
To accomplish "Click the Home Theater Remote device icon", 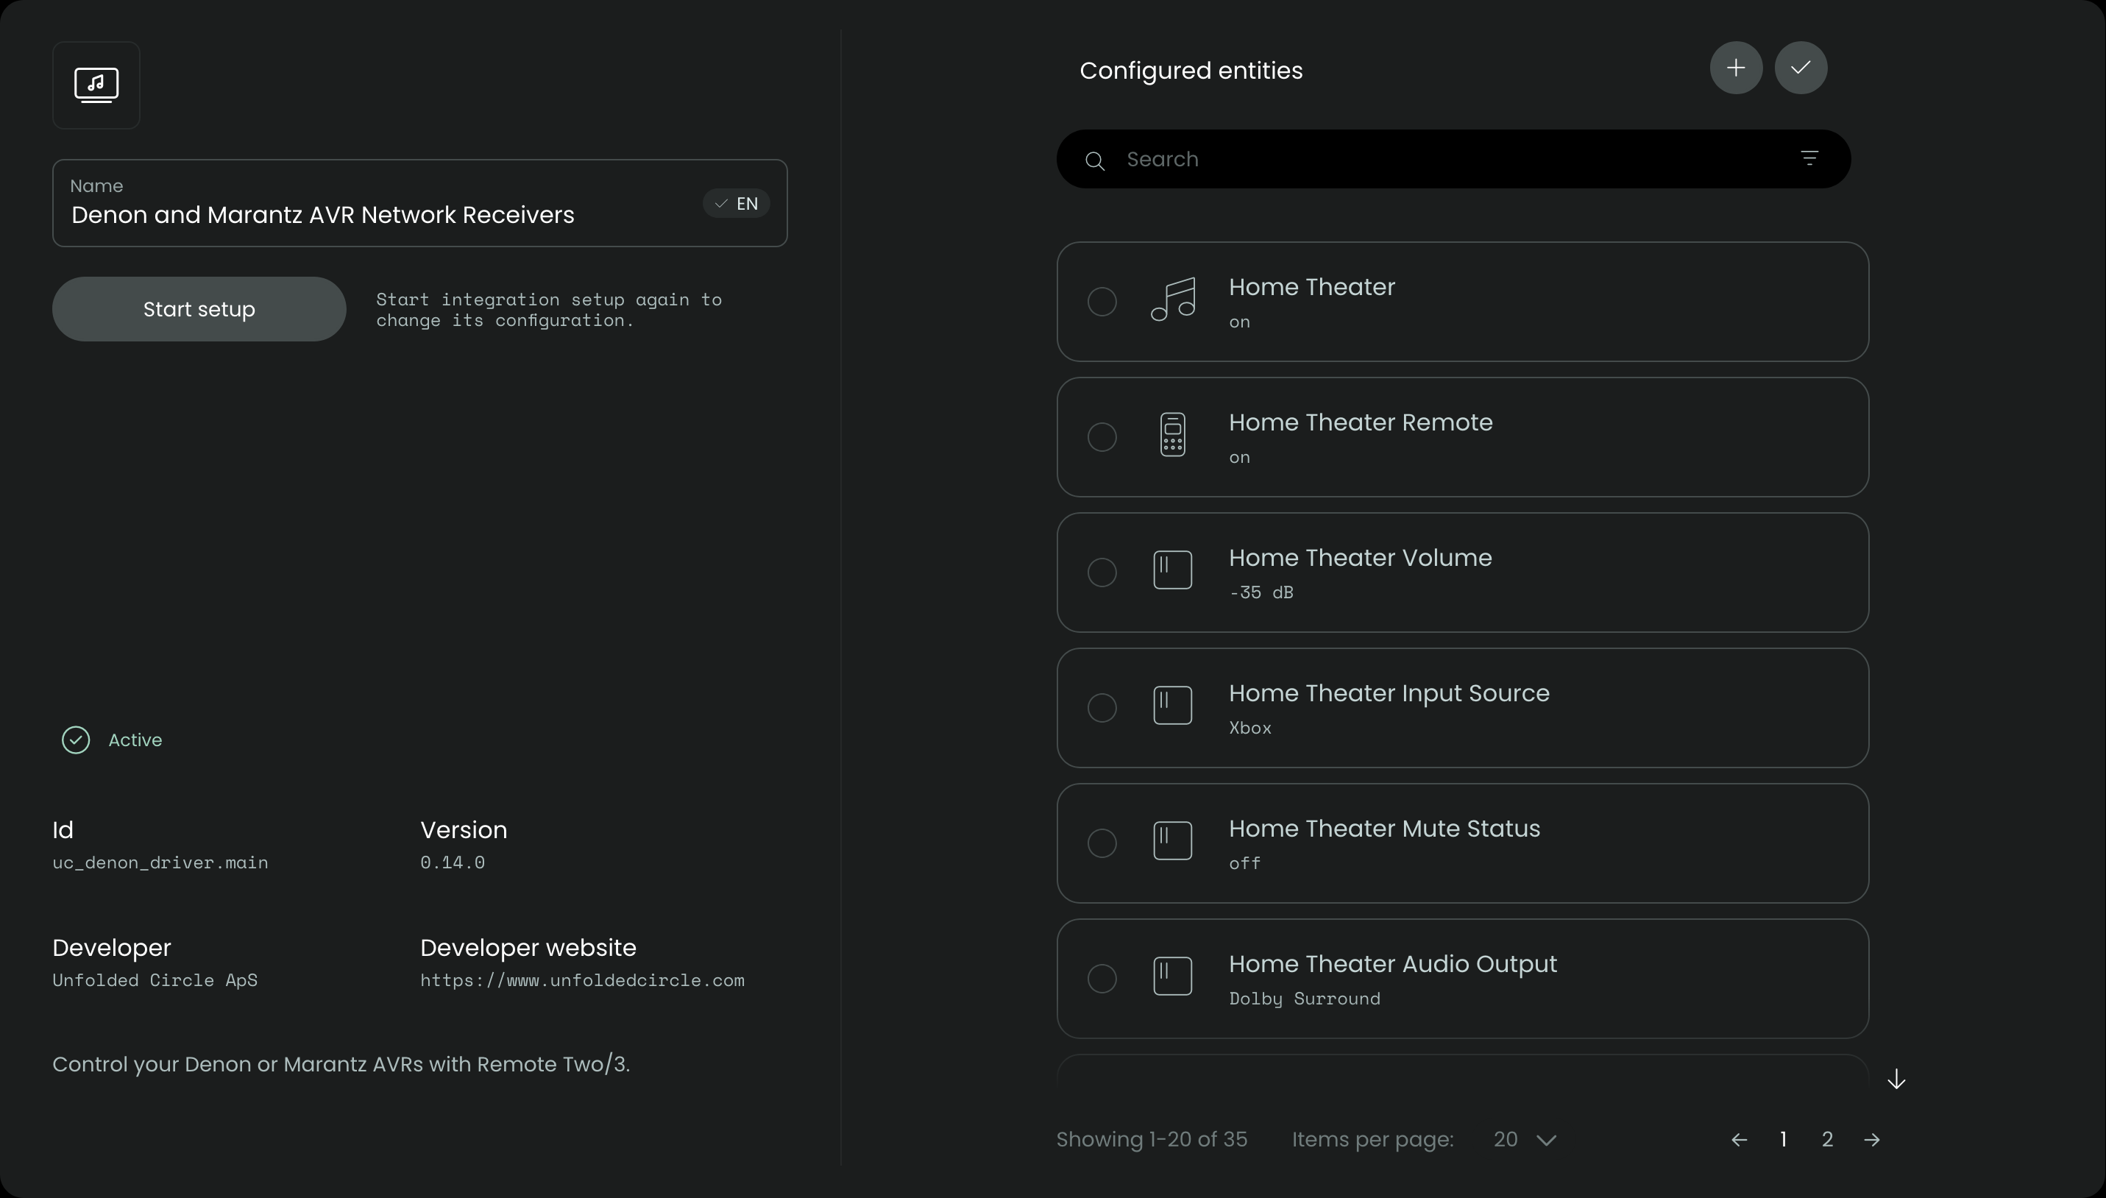I will (1172, 434).
